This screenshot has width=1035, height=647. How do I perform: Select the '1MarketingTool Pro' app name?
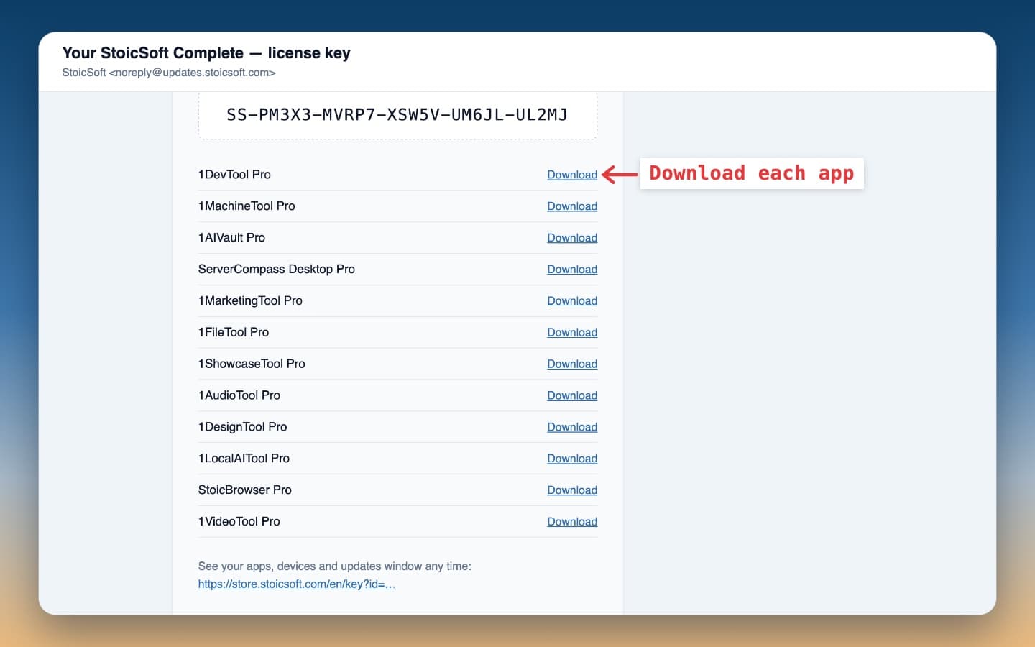(250, 301)
